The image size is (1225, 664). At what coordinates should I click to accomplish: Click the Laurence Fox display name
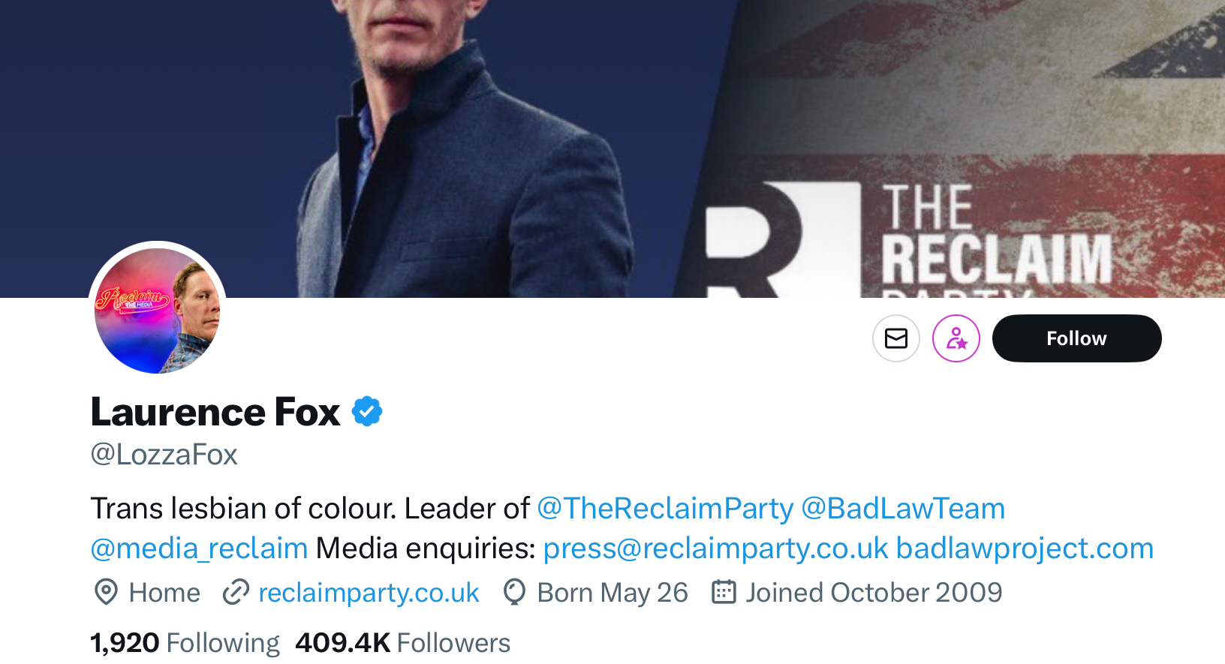coord(215,412)
